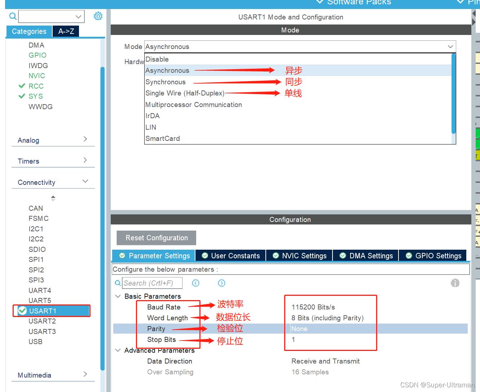Select IrDA in the mode list
This screenshot has height=392, width=480.
298,116
